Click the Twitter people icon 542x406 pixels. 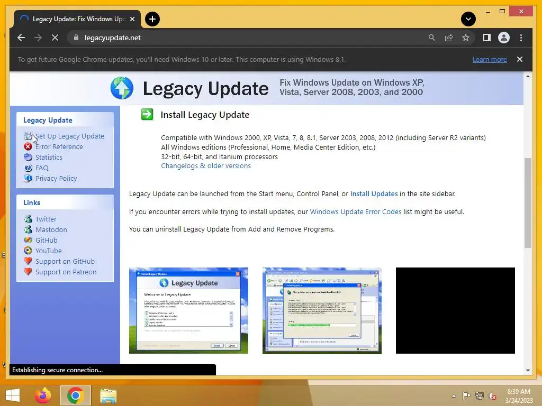pos(28,219)
